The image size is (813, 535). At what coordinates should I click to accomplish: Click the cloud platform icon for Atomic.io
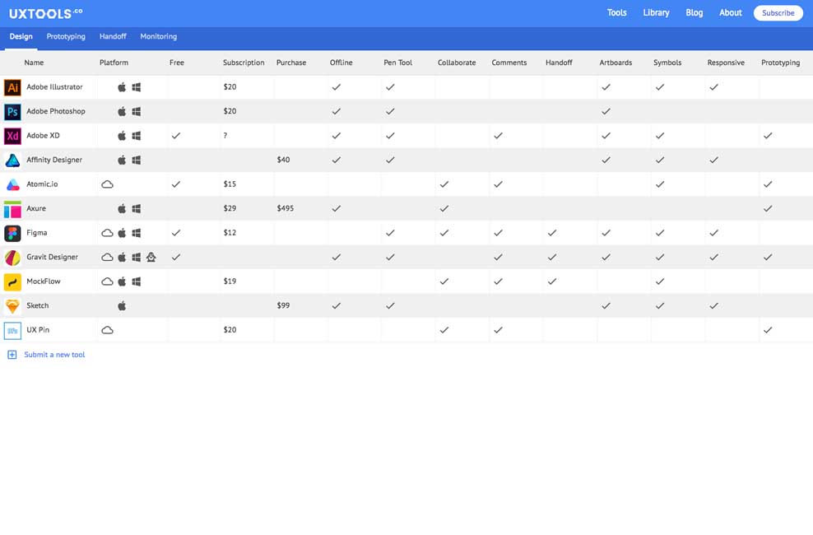(107, 184)
